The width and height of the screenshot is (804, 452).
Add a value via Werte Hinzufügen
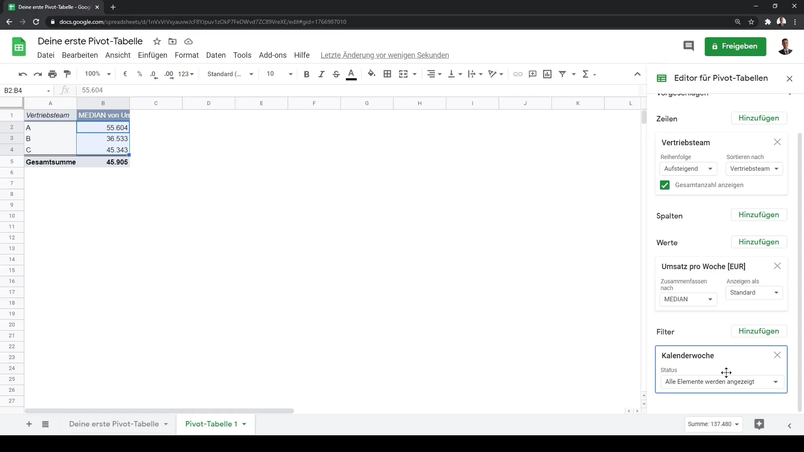(x=759, y=242)
